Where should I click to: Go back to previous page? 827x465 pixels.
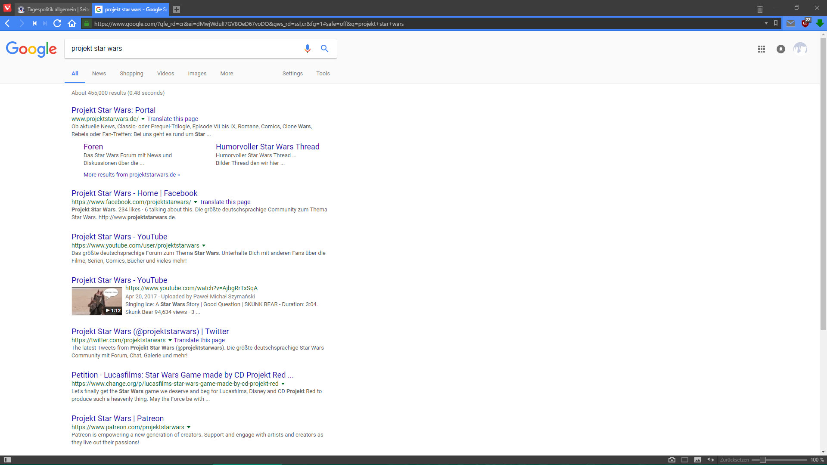coord(7,23)
